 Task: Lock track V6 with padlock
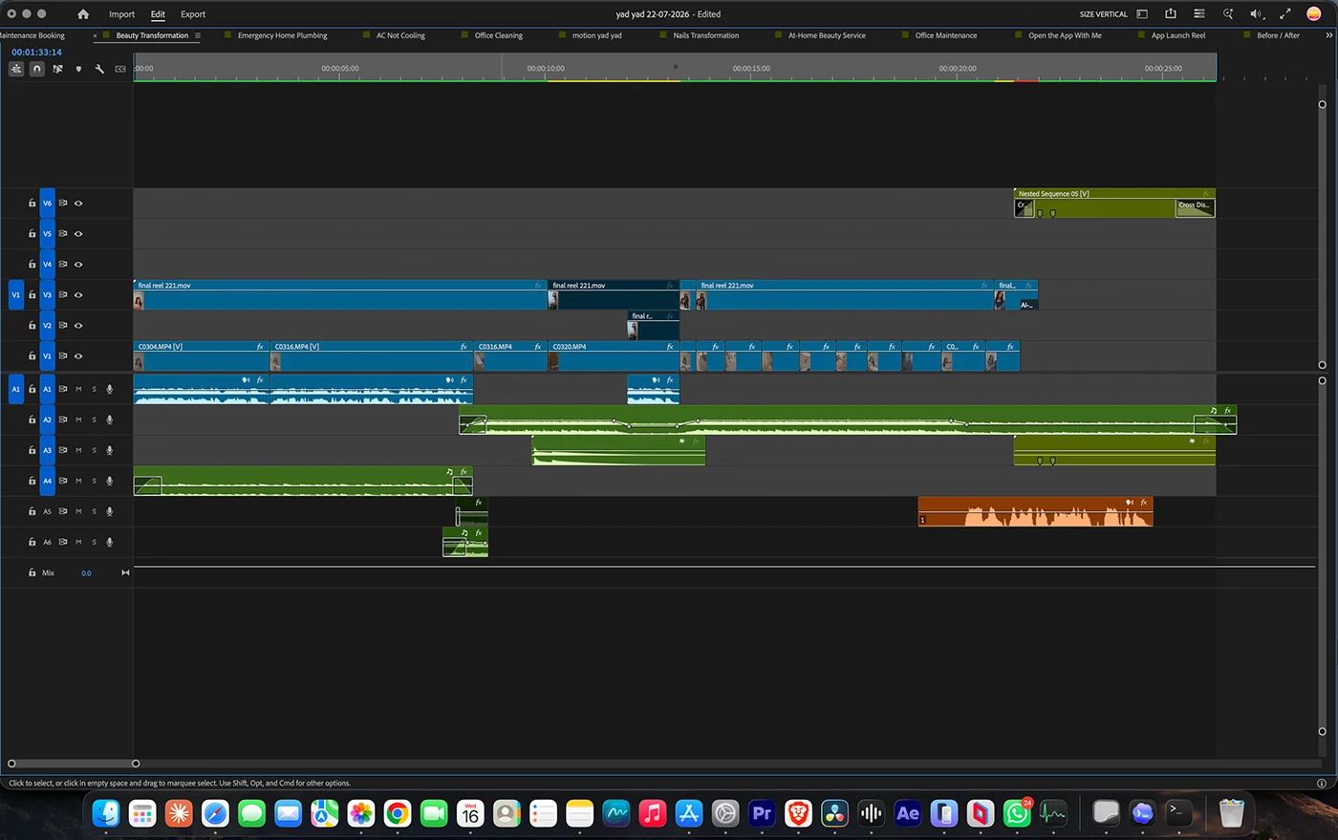(x=32, y=204)
